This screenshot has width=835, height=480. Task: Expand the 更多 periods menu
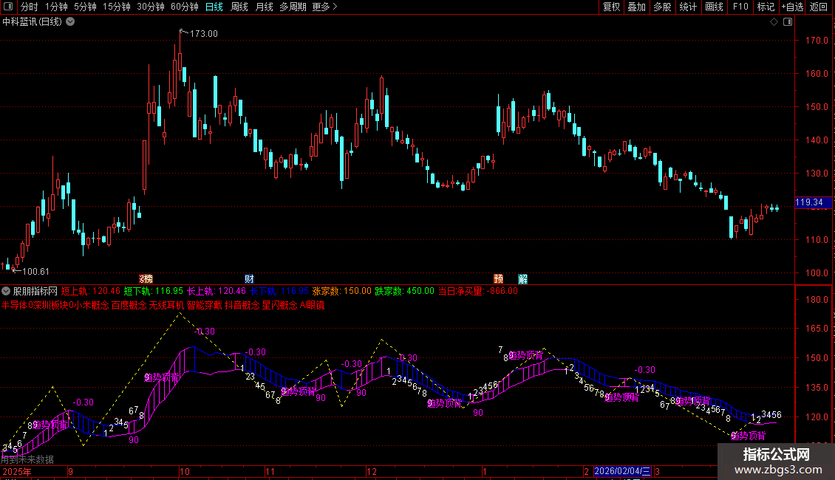(324, 7)
